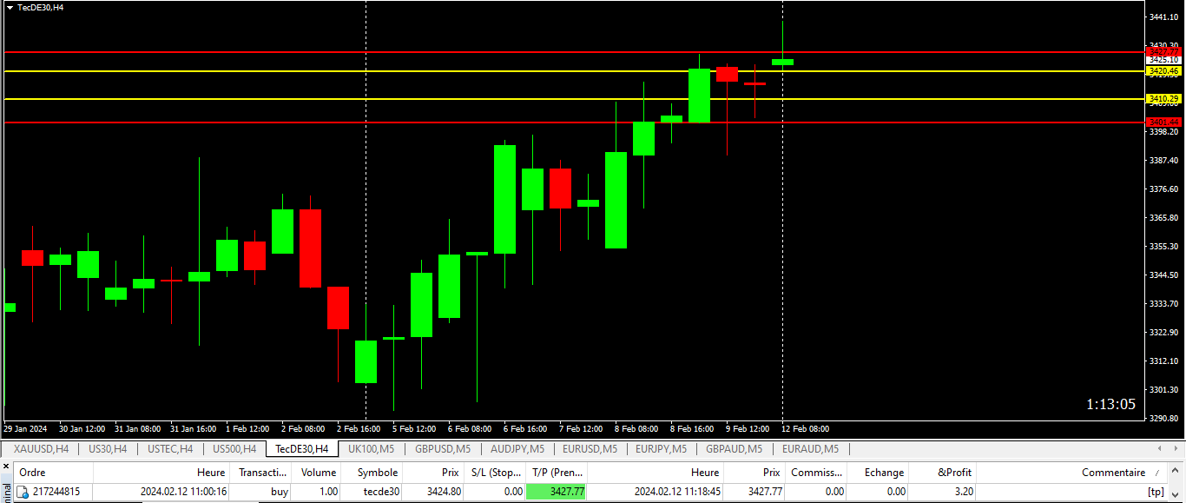Image resolution: width=1186 pixels, height=503 pixels.
Task: Select order number 217244815
Action: [56, 492]
